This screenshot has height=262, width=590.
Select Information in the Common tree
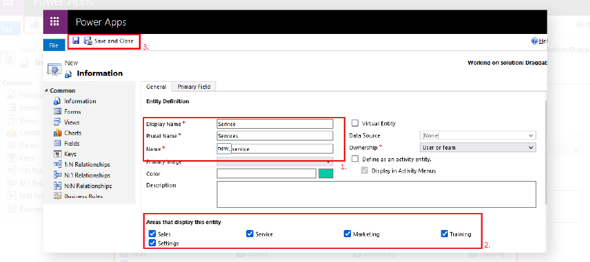(x=80, y=101)
